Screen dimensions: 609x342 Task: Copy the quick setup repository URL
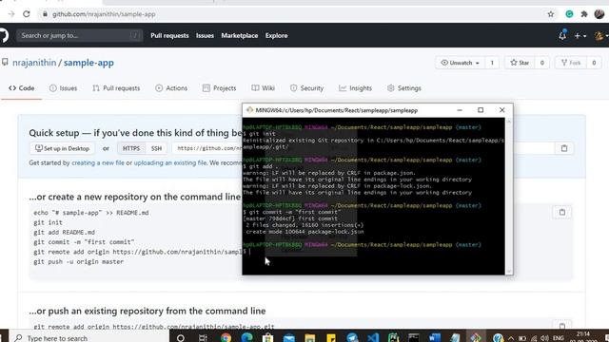coord(564,148)
